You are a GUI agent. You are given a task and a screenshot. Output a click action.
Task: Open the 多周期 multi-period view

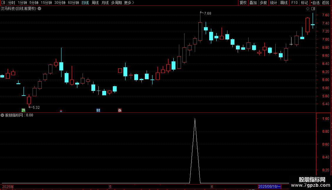tap(116, 3)
